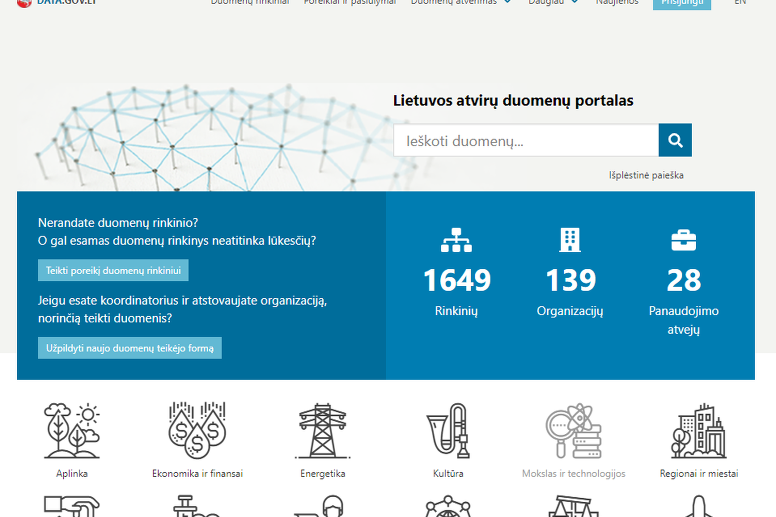The width and height of the screenshot is (776, 517).
Task: Open the Regionai ir miestai label
Action: [x=699, y=473]
